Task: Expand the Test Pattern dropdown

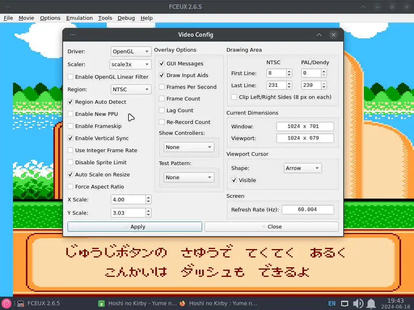Action: click(188, 178)
